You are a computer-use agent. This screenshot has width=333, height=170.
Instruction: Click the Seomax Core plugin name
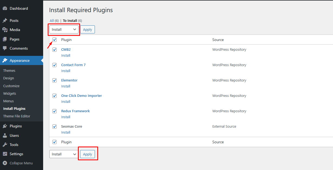71,127
